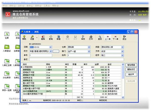The image size is (151, 111).
Task: Open the 货品 desktop shortcut
Action: pos(18,35)
